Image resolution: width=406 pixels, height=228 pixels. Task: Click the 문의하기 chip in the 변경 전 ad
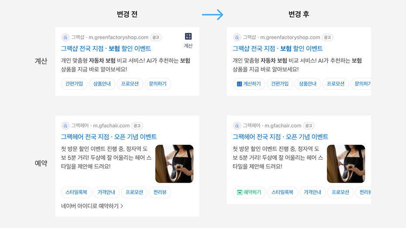[158, 84]
